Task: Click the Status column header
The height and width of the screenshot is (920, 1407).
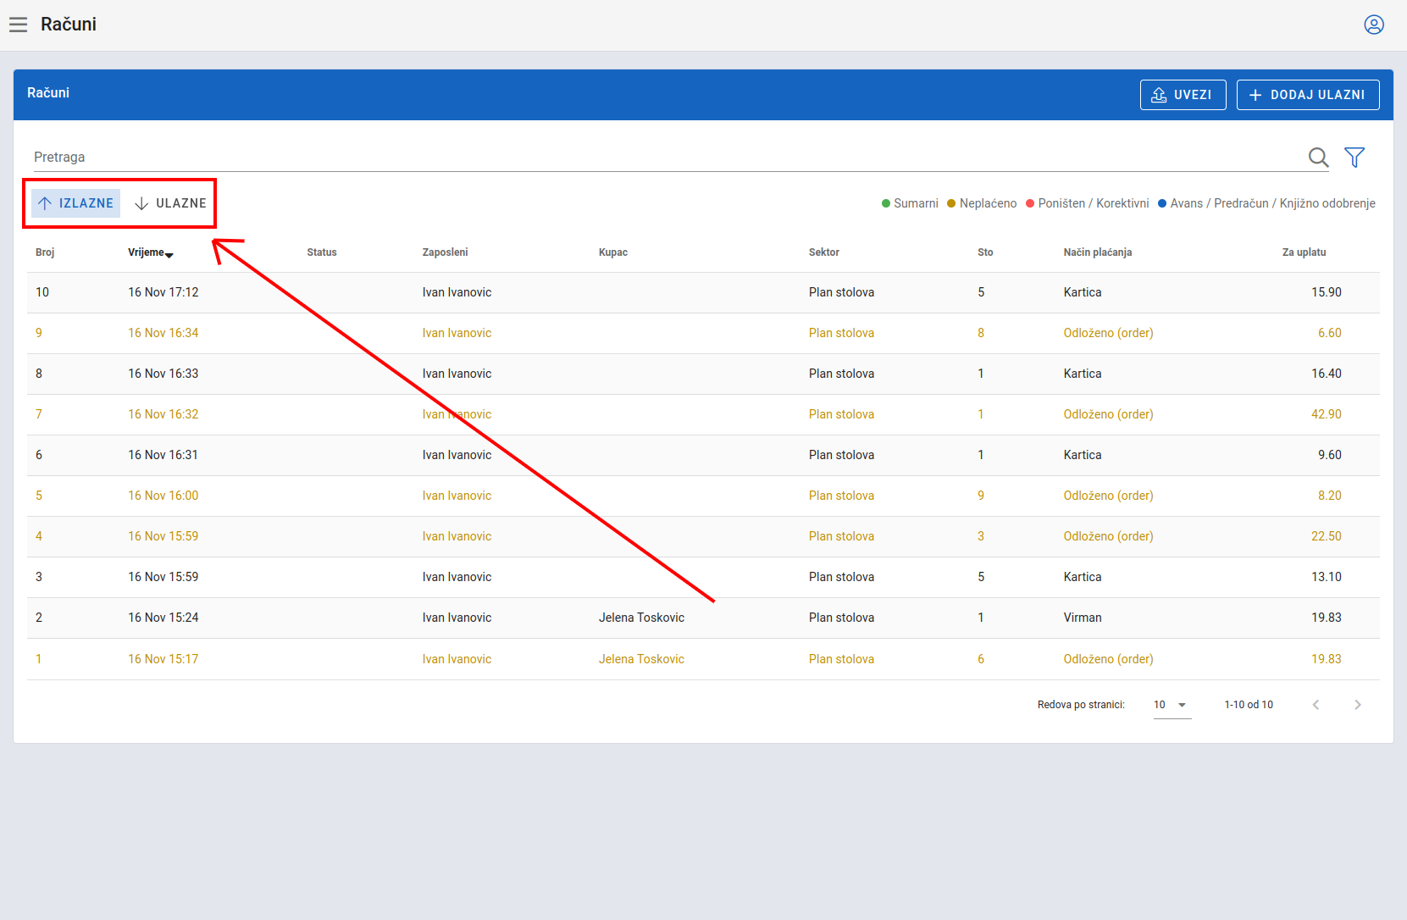Action: [322, 252]
